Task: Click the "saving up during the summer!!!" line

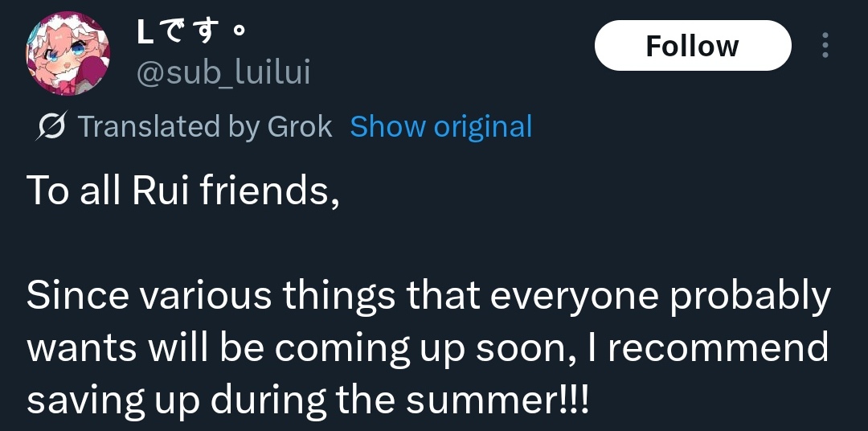Action: 309,398
